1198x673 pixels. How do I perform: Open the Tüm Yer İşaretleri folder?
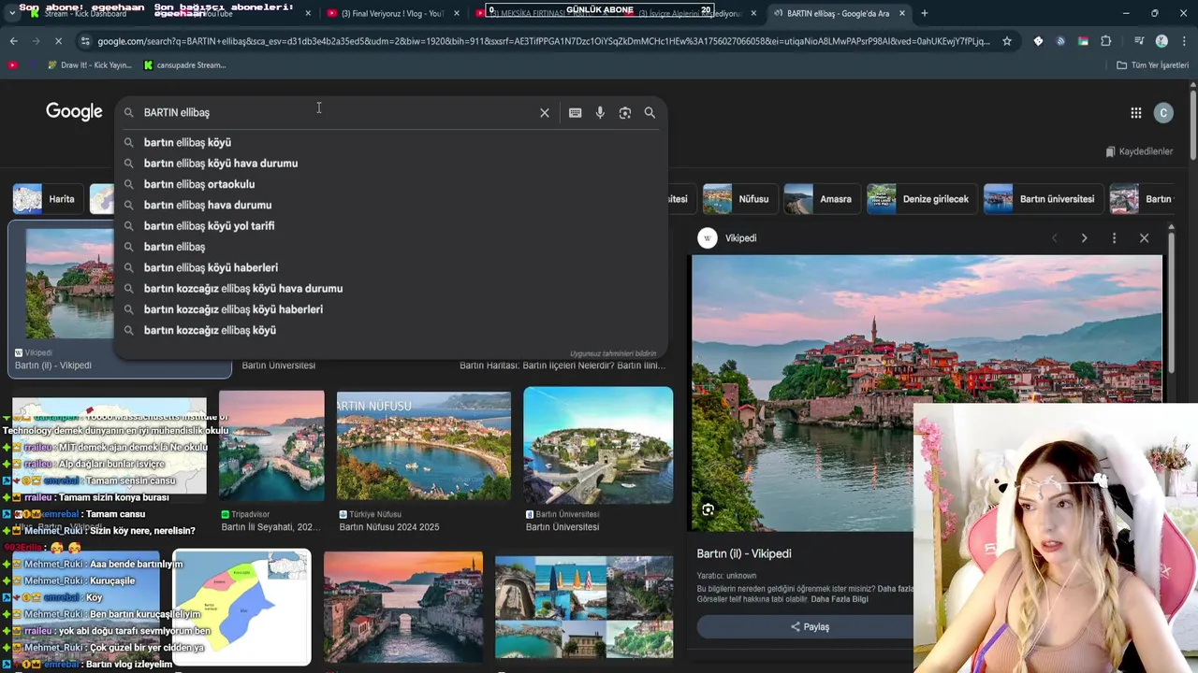click(x=1152, y=65)
